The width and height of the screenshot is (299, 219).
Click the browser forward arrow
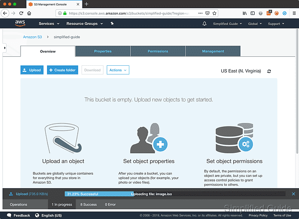13,13
